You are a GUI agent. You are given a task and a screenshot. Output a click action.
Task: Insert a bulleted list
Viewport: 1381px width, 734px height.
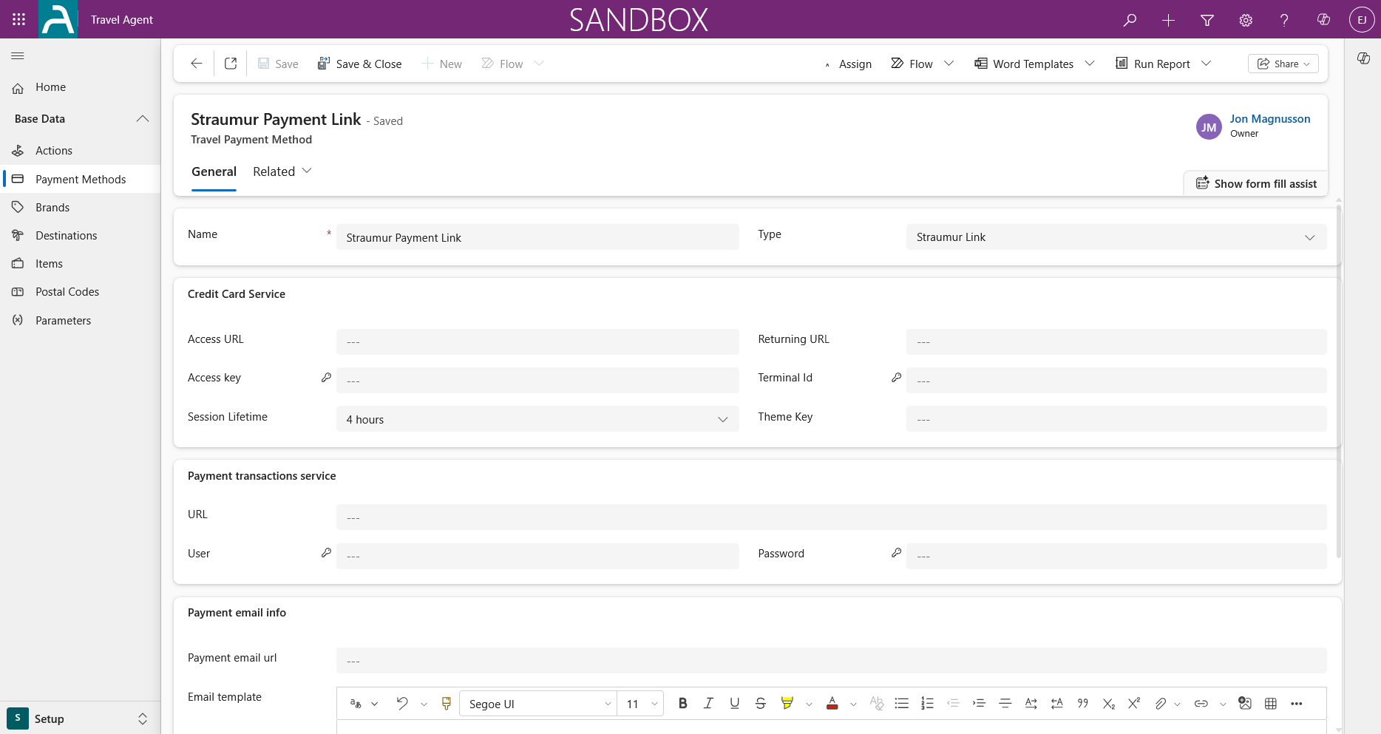[901, 704]
